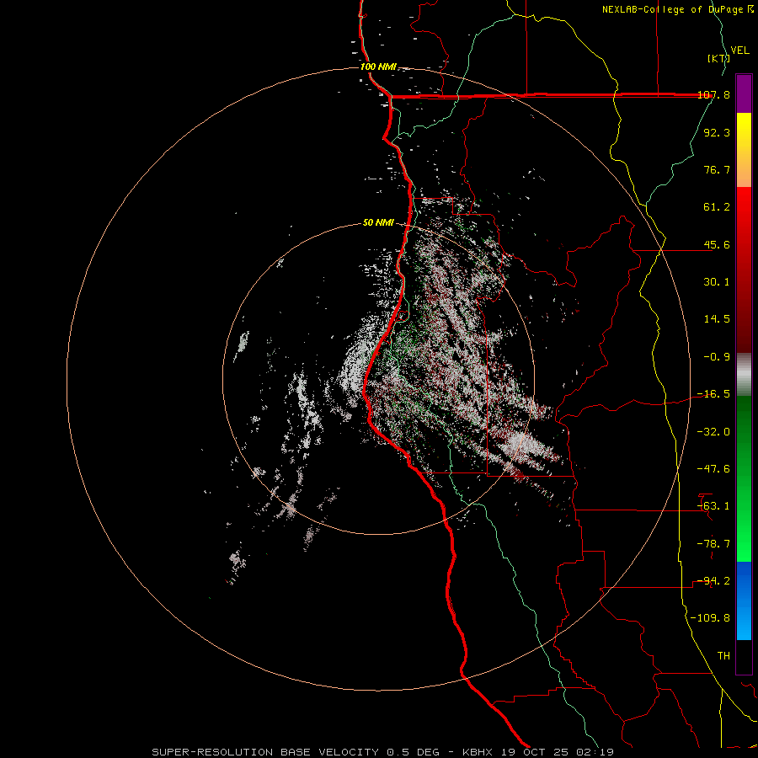Click the 50 NMI range ring label

point(378,223)
